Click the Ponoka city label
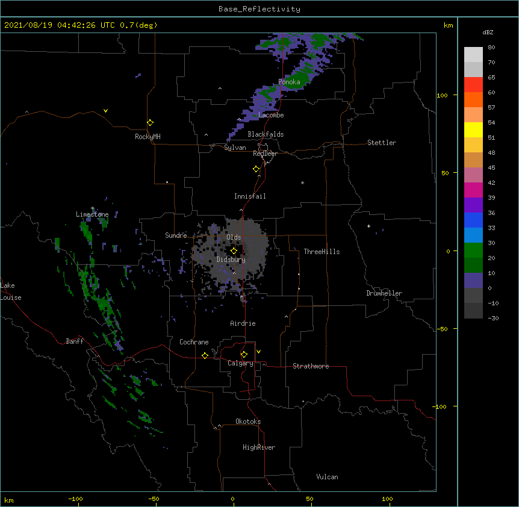 (289, 82)
